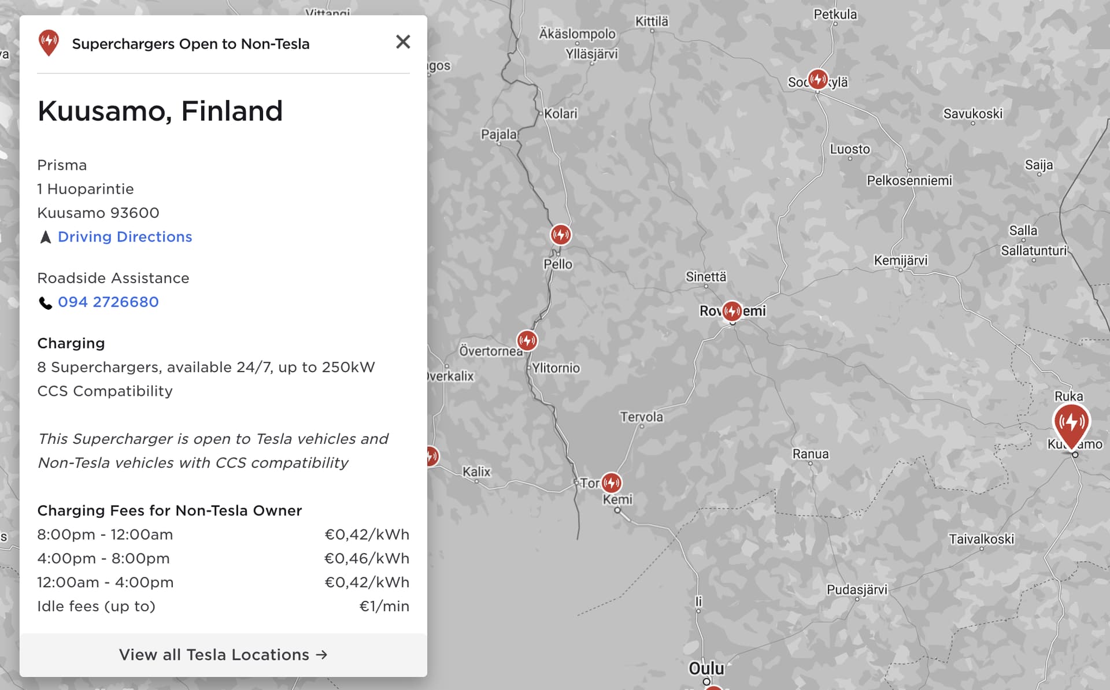Click the CCS Compatibility text
Screen dimensions: 1110x690
pyautogui.click(x=105, y=391)
